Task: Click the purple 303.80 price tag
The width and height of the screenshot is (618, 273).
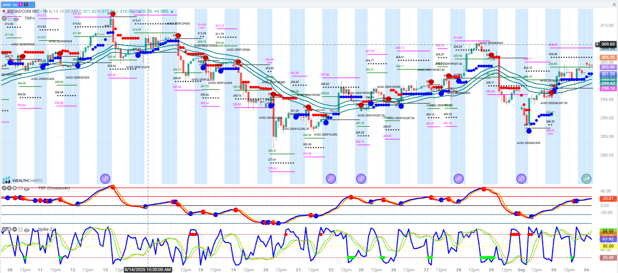Action: pos(608,67)
